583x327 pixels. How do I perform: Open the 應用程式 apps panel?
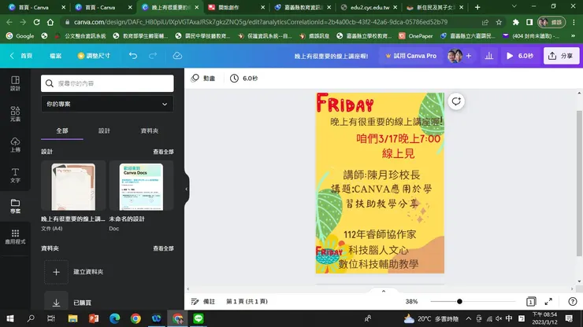pos(15,237)
